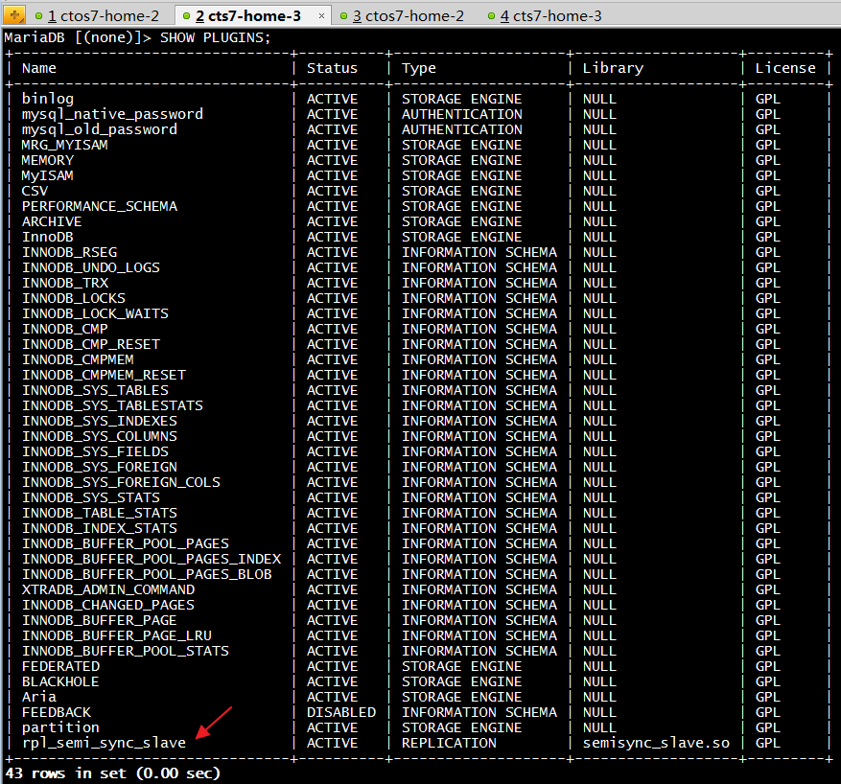Click the Status column header
The image size is (841, 784).
pos(332,68)
